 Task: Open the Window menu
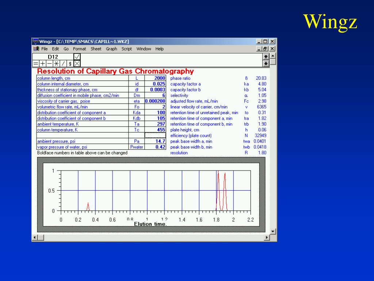(x=144, y=49)
